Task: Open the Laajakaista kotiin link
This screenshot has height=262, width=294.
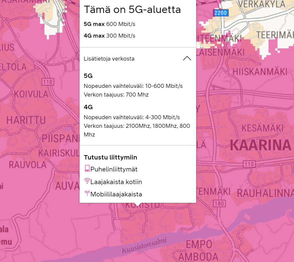Action: [x=116, y=182]
